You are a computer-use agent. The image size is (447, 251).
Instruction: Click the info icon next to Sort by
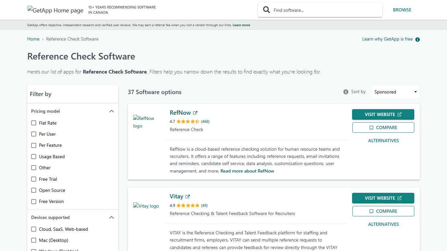[x=346, y=92]
